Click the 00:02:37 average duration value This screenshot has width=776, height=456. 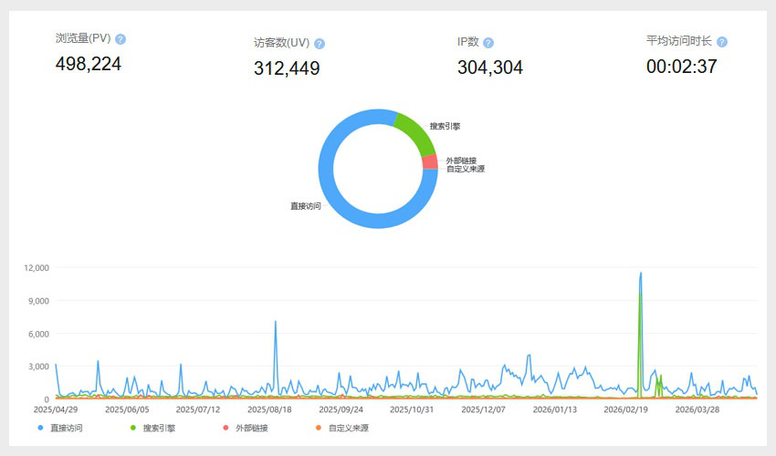681,67
